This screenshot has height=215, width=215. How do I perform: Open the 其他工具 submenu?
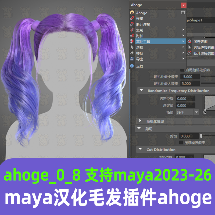[158, 41]
